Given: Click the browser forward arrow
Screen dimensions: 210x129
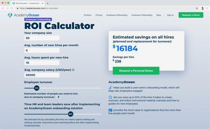Looking at the screenshot, I should 7,8.
